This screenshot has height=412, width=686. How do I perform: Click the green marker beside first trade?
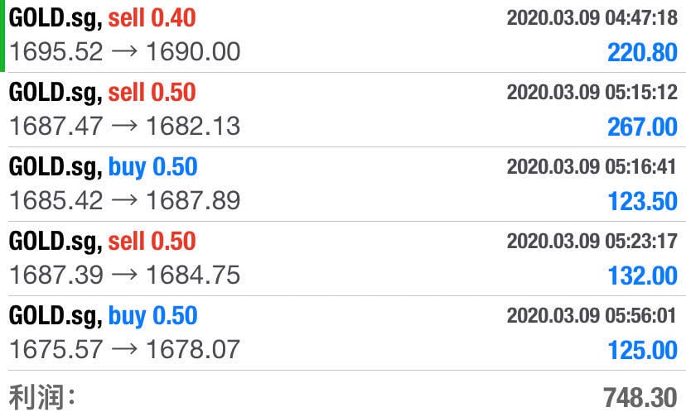pos(2,36)
